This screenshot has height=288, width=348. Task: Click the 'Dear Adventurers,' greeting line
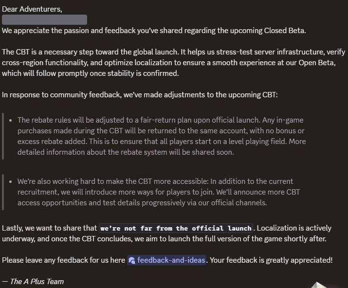[x=32, y=9]
